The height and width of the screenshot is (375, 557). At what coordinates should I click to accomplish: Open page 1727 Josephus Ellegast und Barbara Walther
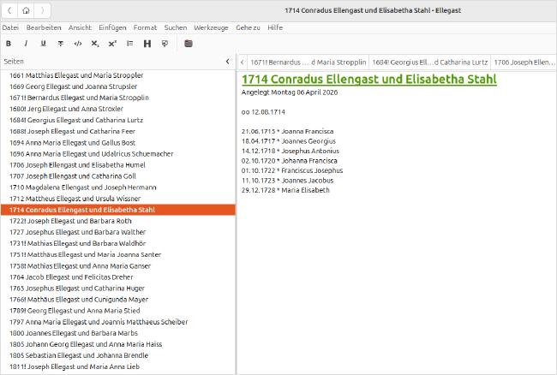pos(77,232)
